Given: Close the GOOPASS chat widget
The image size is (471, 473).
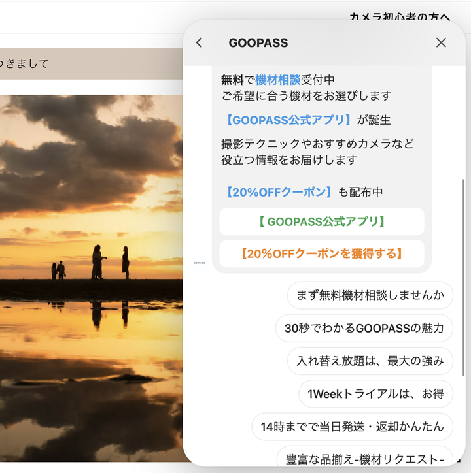Looking at the screenshot, I should pos(441,43).
